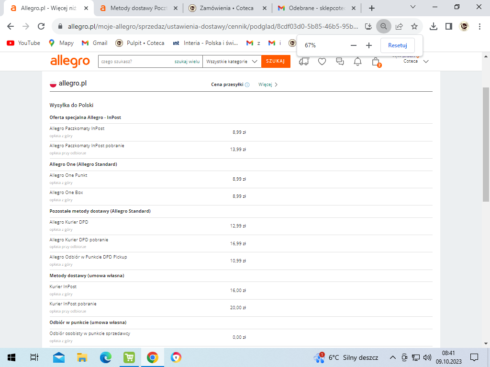This screenshot has width=490, height=367.
Task: Reload the page
Action: pyautogui.click(x=41, y=26)
